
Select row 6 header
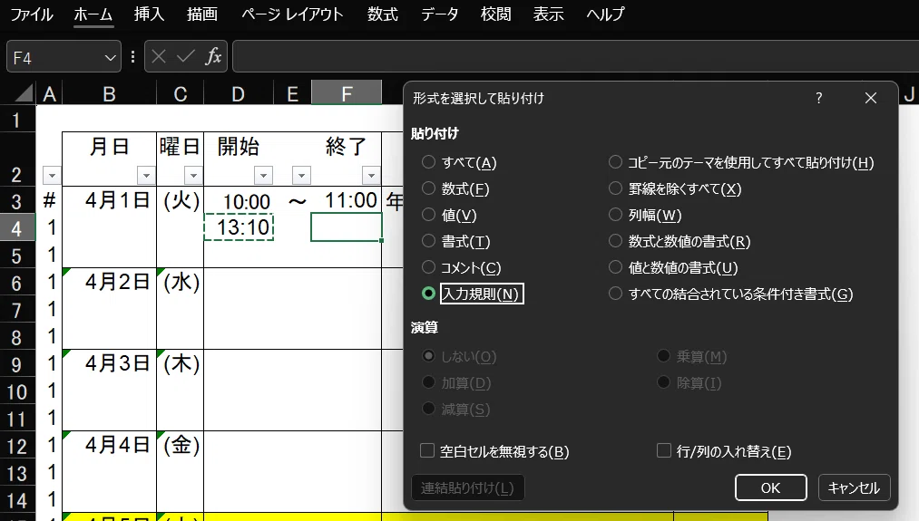(x=17, y=283)
